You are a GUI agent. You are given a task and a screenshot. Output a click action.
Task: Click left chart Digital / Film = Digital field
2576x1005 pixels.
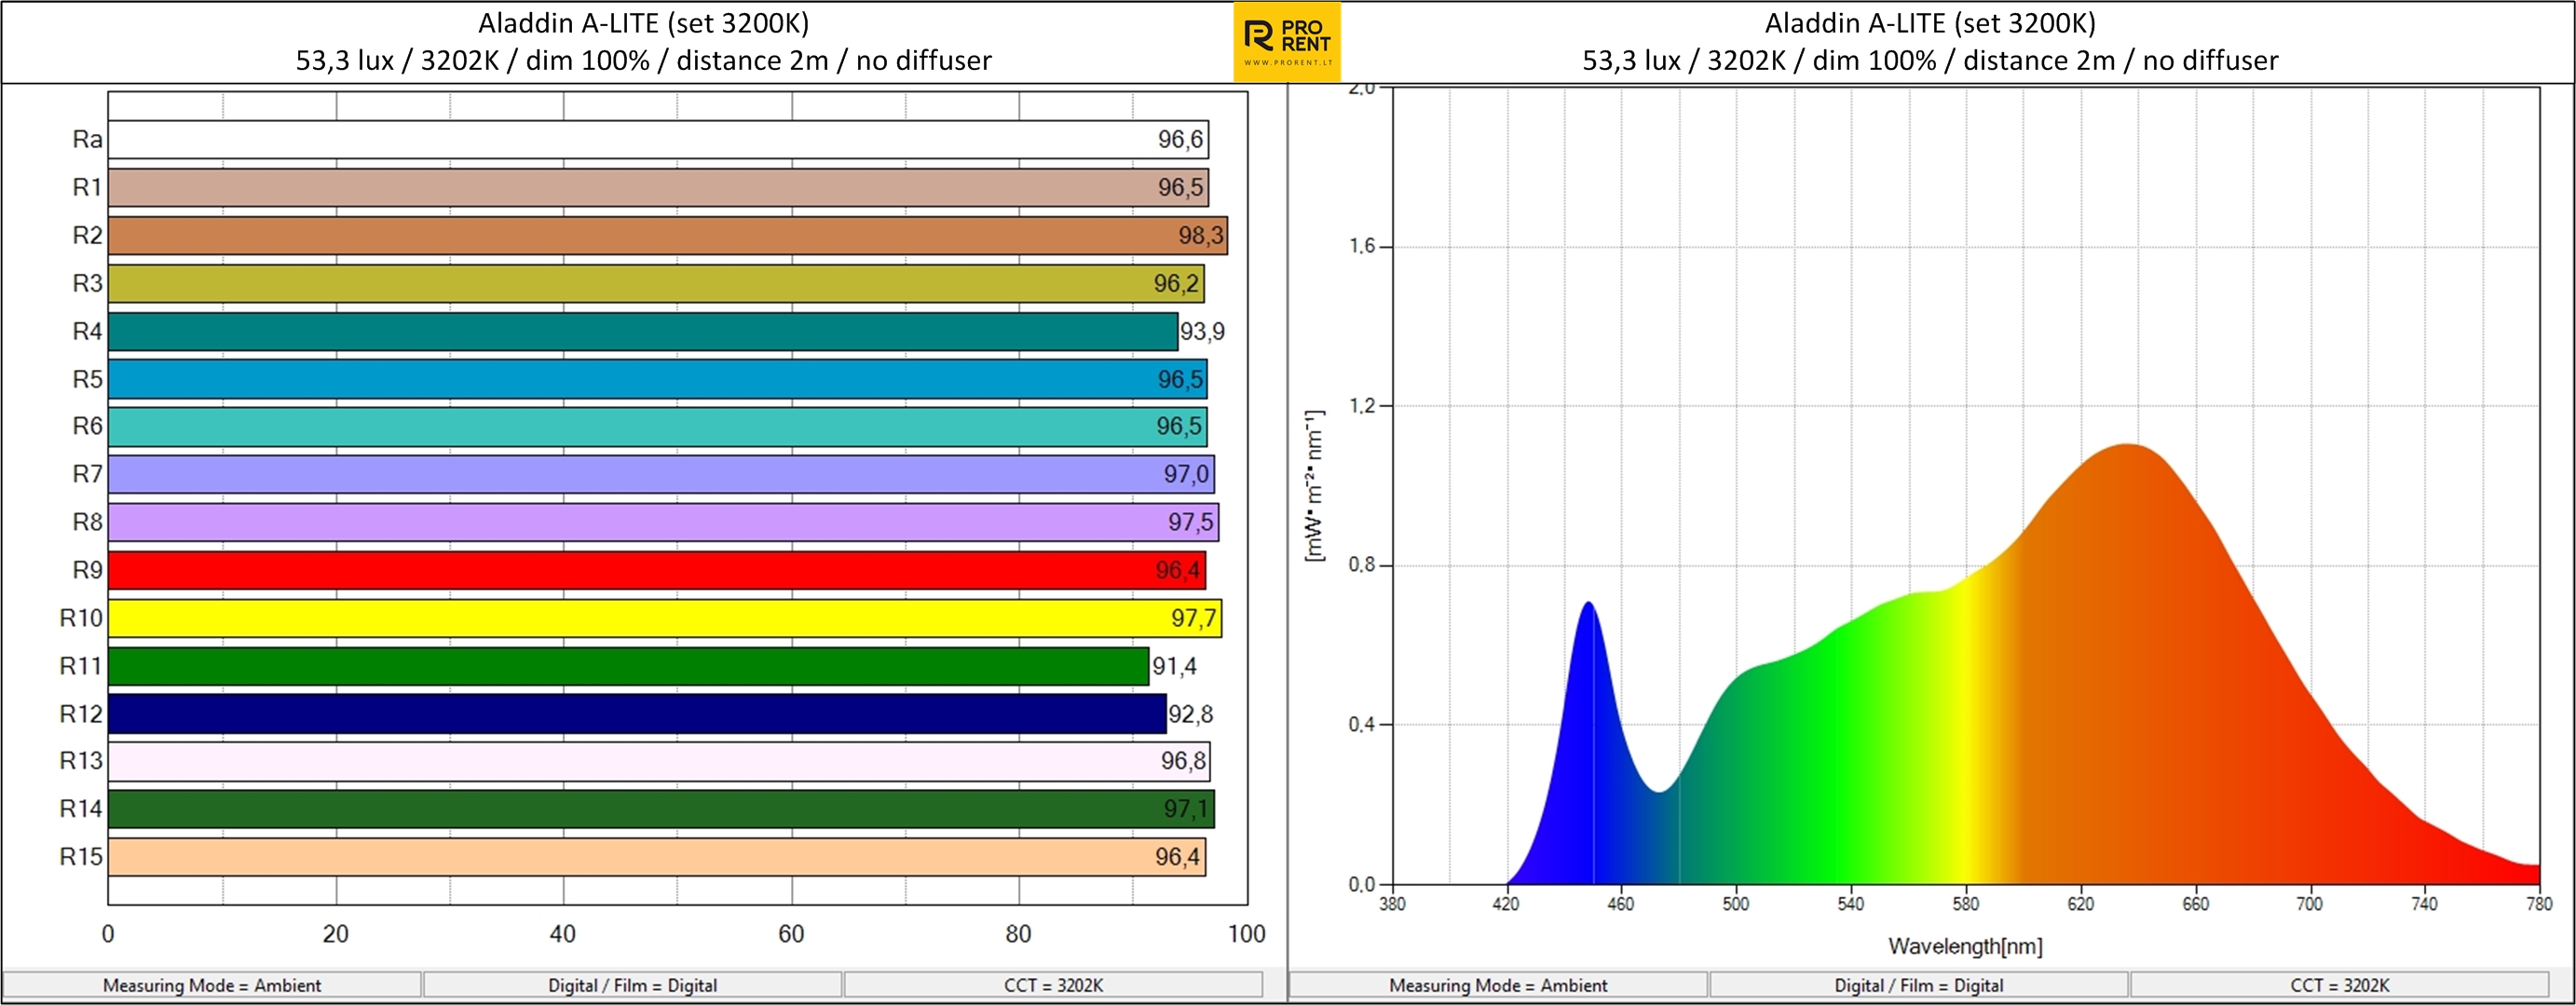pos(633,985)
